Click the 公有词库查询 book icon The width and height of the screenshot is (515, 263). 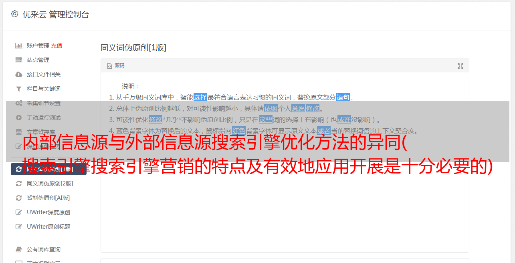[x=18, y=249]
